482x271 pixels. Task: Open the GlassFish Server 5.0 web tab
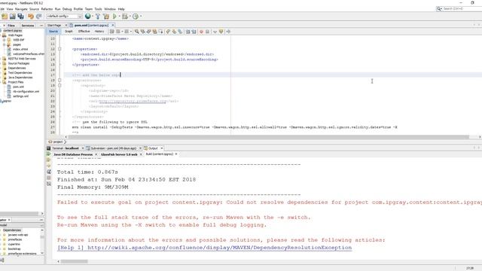119,154
